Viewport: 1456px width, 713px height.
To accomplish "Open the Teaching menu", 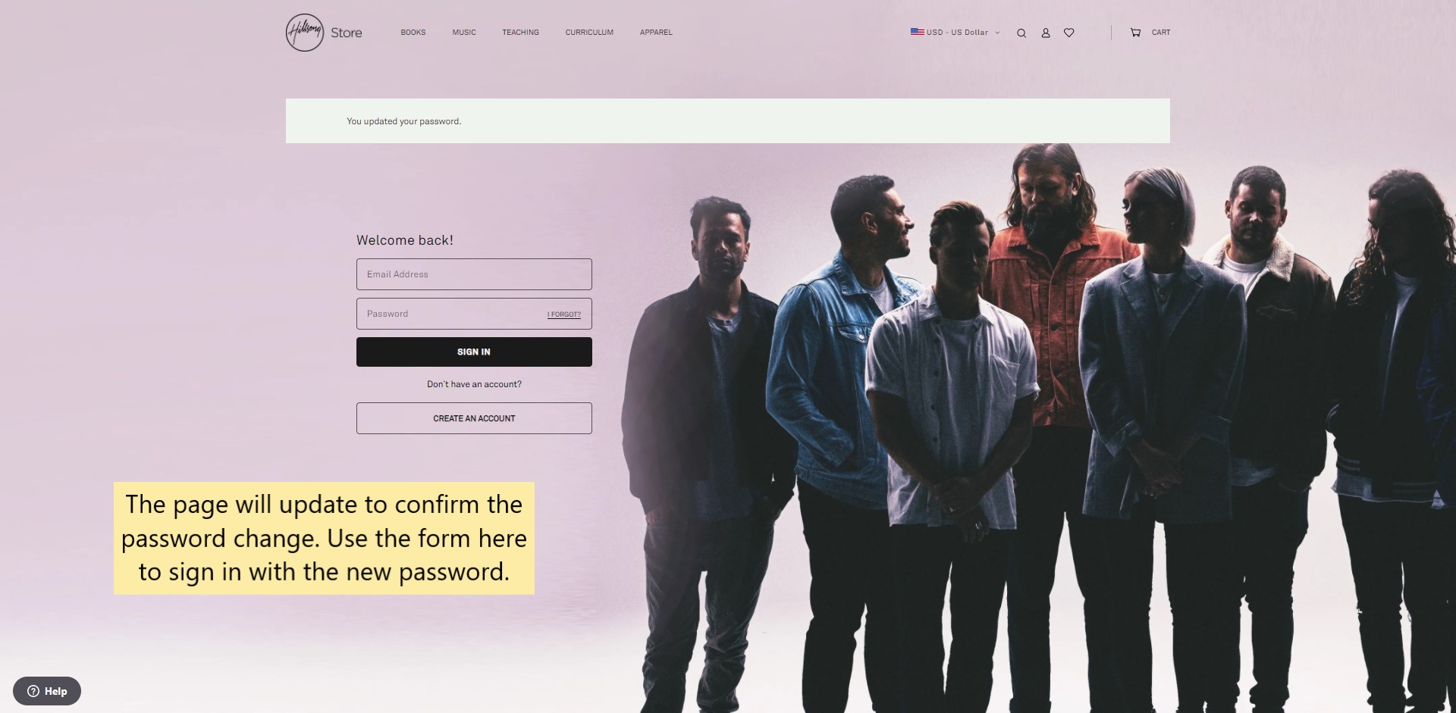I will 520,33.
